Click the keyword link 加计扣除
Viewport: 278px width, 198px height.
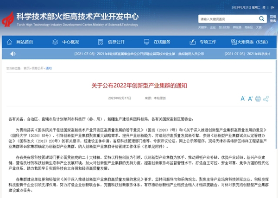pyautogui.click(x=224, y=27)
